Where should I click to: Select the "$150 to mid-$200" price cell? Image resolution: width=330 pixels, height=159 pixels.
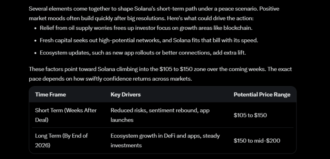click(x=257, y=140)
